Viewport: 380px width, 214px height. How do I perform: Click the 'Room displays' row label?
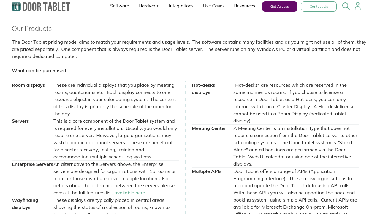point(28,85)
